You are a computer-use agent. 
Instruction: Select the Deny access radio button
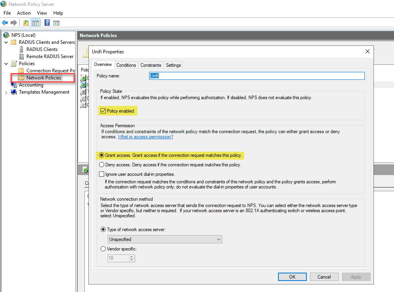pyautogui.click(x=101, y=165)
